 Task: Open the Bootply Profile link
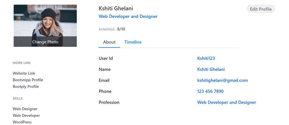(26, 87)
